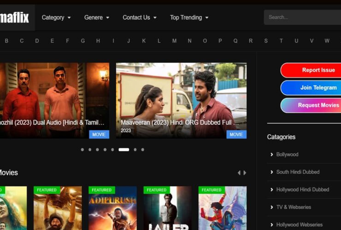Viewport: 341px width, 230px height.
Task: Filter movies by letter H
Action: (x=98, y=41)
